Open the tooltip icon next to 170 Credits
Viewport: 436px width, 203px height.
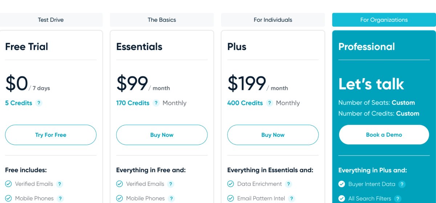coord(156,103)
